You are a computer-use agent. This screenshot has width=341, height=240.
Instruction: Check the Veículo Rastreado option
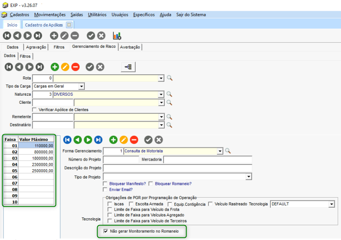point(211,204)
